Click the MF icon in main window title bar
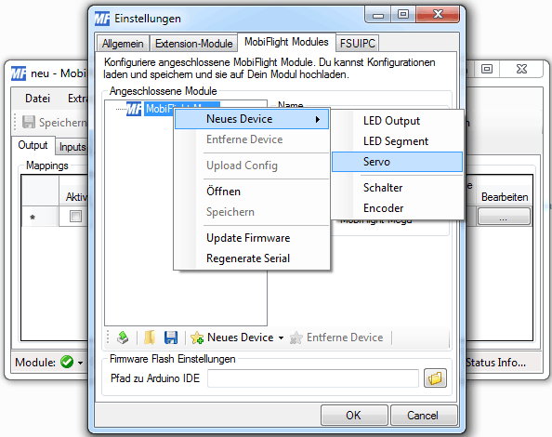This screenshot has width=552, height=437. tap(19, 73)
